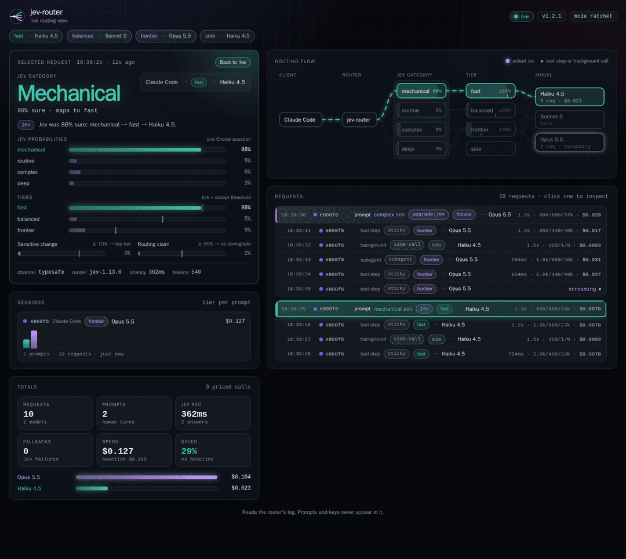The width and height of the screenshot is (626, 559).
Task: Click the fast tier threshold bar
Action: pyautogui.click(x=147, y=208)
